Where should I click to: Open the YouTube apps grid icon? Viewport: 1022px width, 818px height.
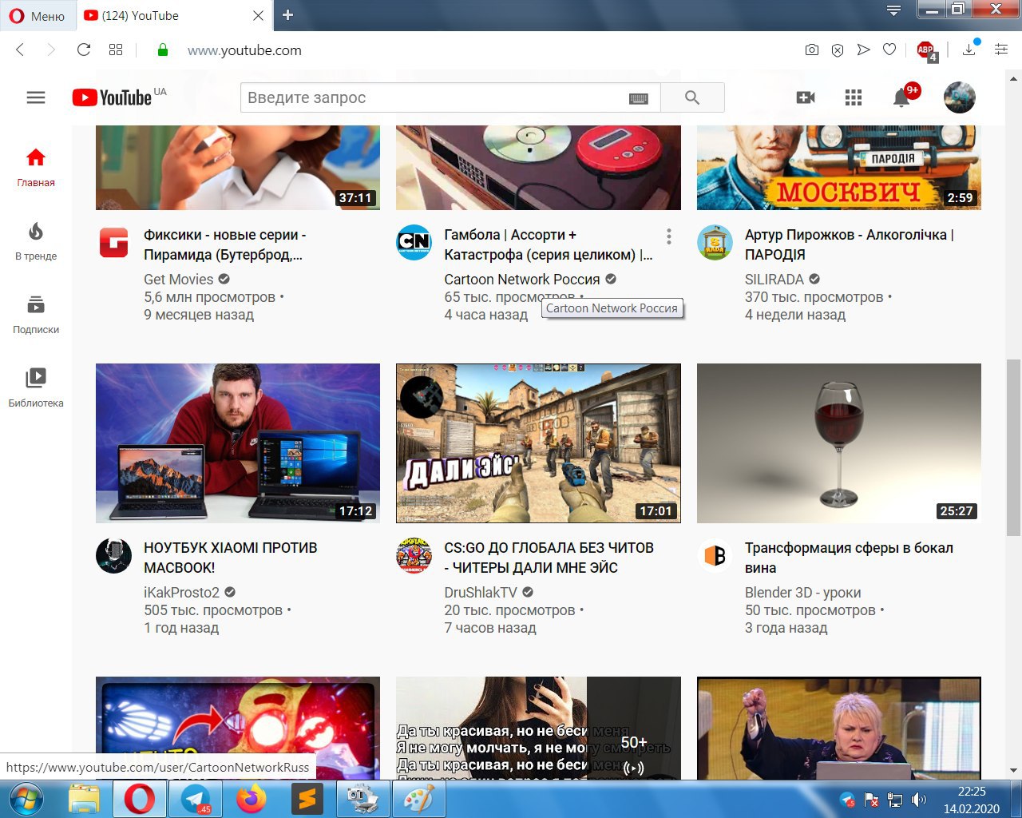tap(854, 97)
